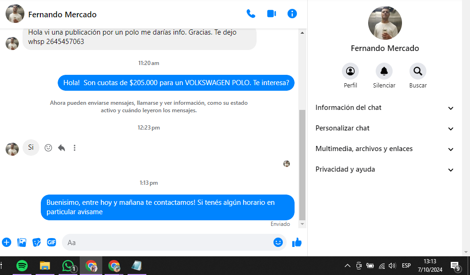Click the page scrollbar down arrow at right
The height and width of the screenshot is (275, 470).
point(466,252)
